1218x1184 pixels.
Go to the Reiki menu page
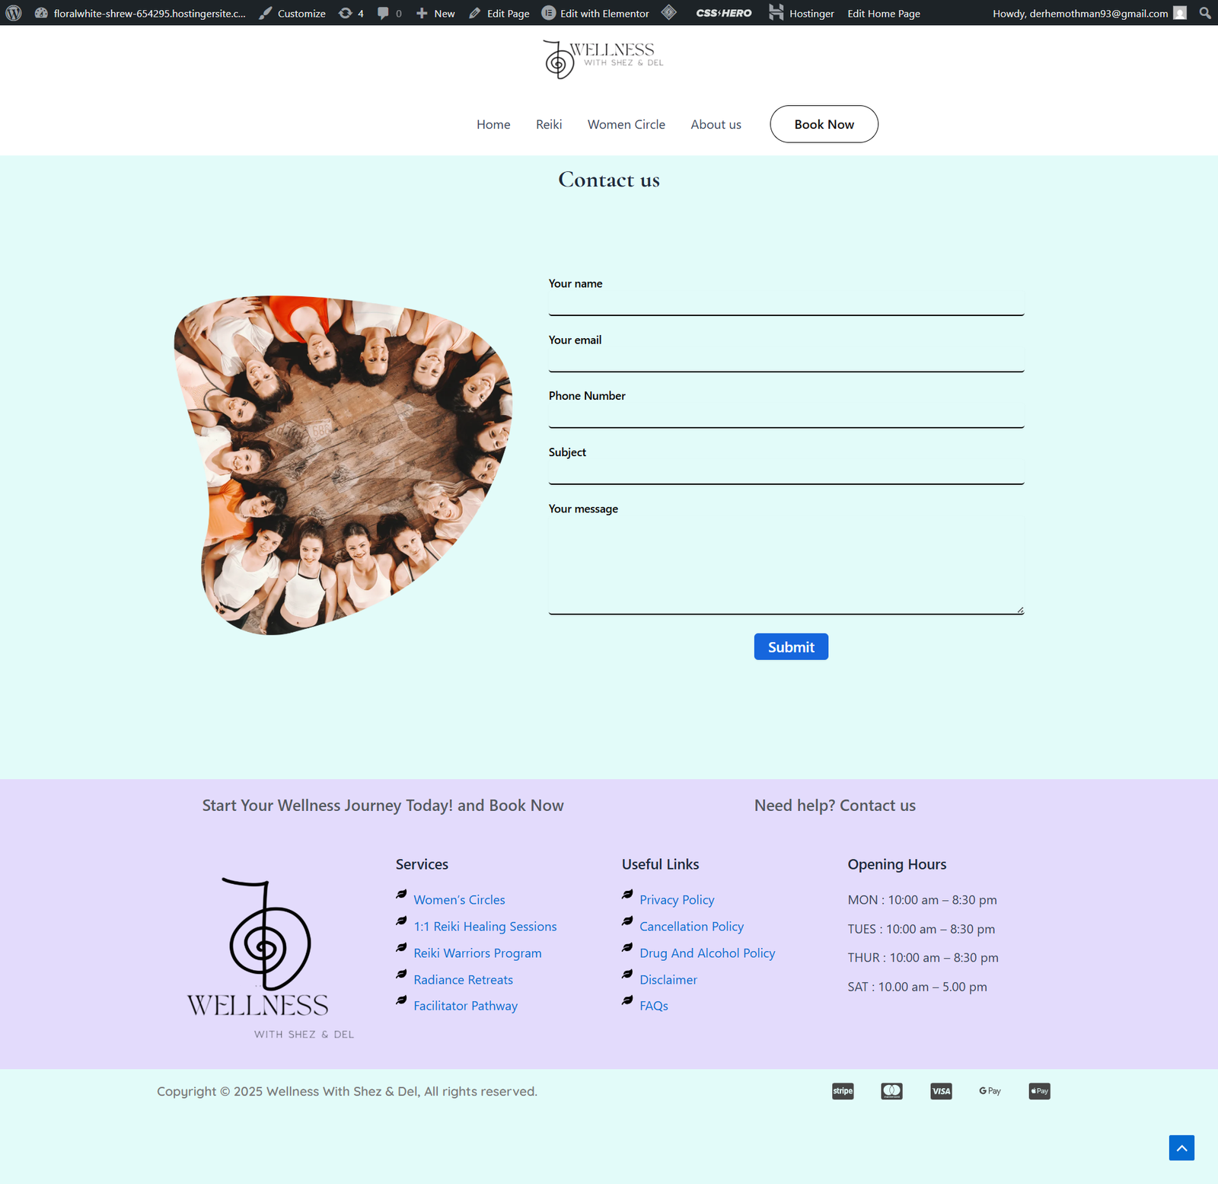pyautogui.click(x=548, y=124)
